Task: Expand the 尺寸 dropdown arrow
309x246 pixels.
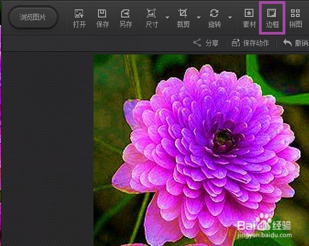Action: [x=167, y=18]
